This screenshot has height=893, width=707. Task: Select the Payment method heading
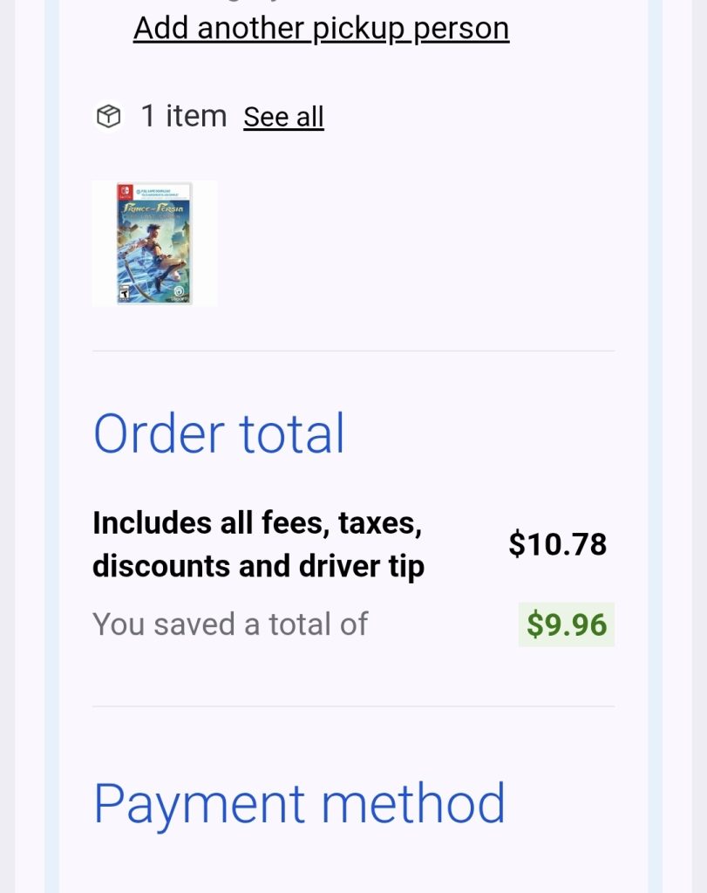(x=299, y=803)
